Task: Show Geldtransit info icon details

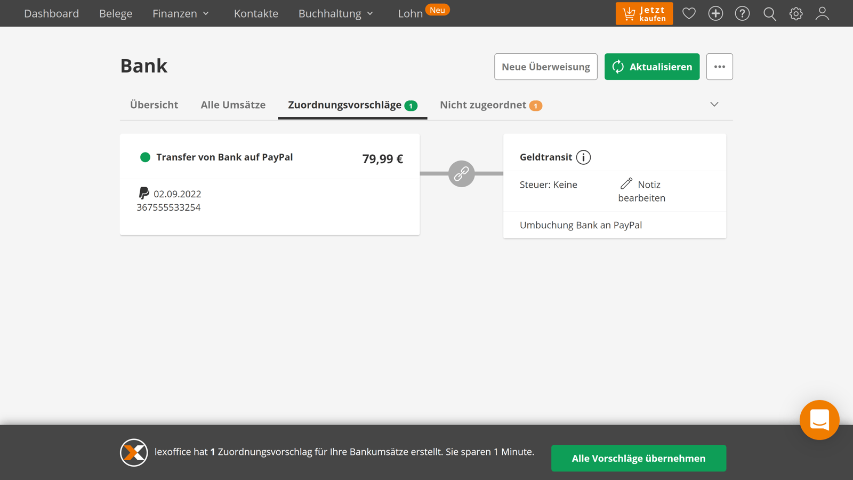Action: click(x=583, y=157)
